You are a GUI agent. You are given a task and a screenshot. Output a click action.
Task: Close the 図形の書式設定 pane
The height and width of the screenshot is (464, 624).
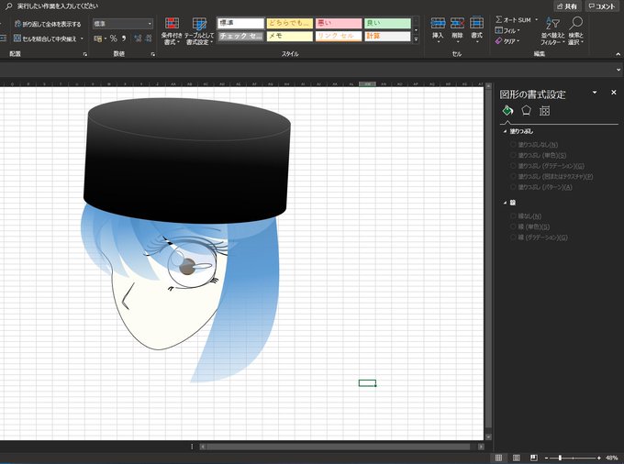click(x=613, y=93)
